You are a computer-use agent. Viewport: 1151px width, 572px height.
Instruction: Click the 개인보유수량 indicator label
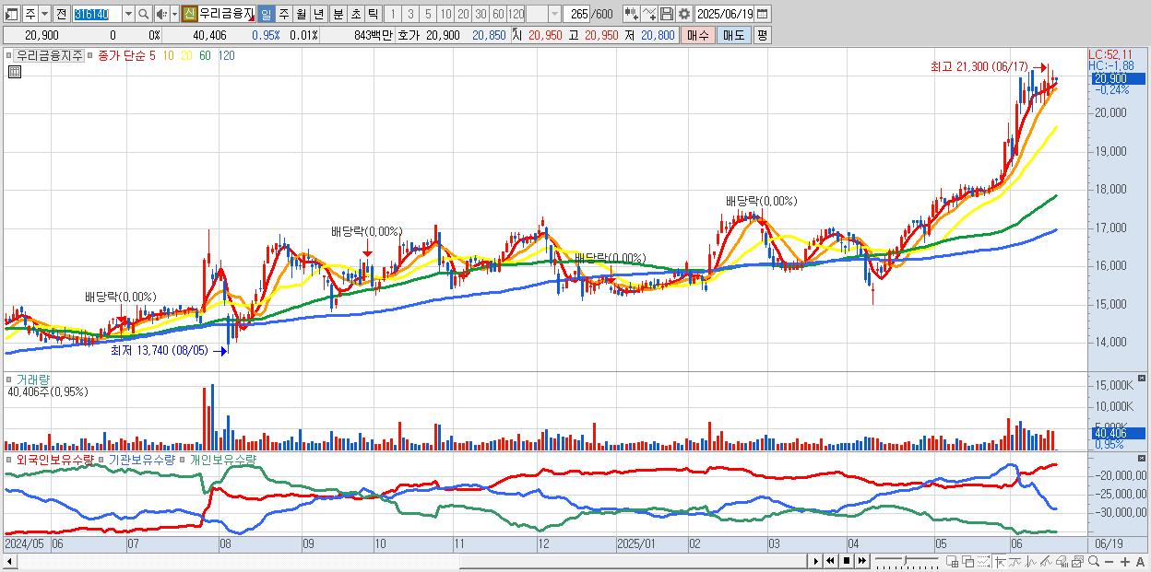pyautogui.click(x=222, y=459)
